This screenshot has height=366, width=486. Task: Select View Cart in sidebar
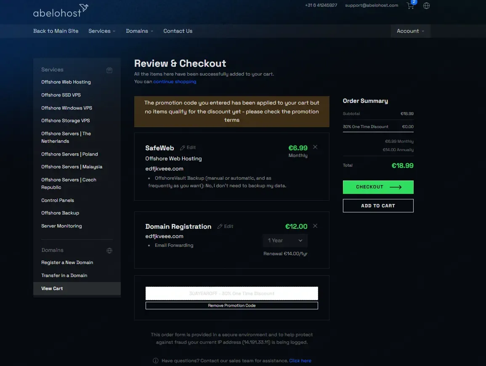(77, 288)
